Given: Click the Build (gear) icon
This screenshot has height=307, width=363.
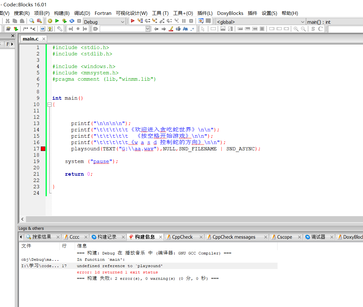Looking at the screenshot, I should point(50,21).
